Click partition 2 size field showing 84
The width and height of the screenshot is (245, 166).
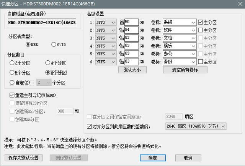(x=131, y=30)
